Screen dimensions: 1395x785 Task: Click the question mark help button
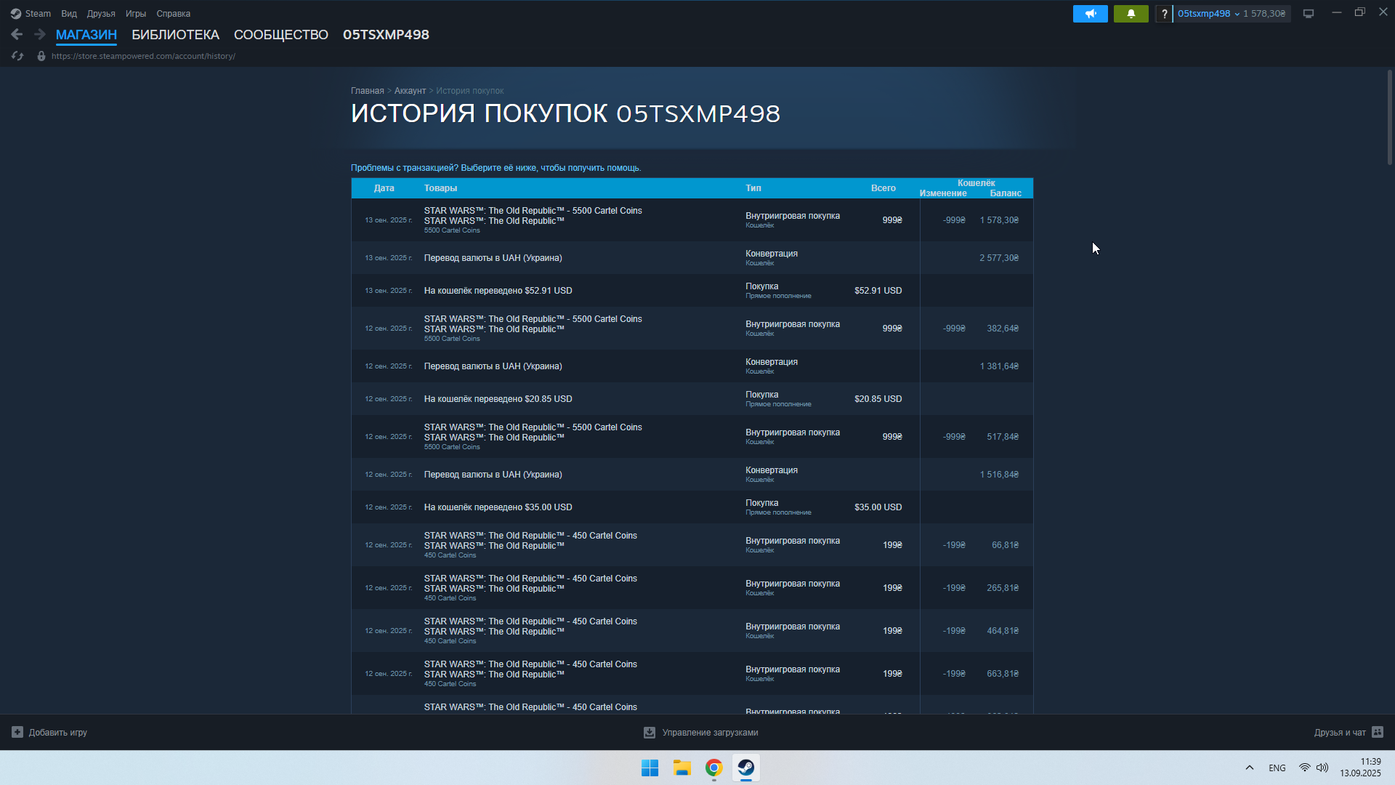point(1164,14)
